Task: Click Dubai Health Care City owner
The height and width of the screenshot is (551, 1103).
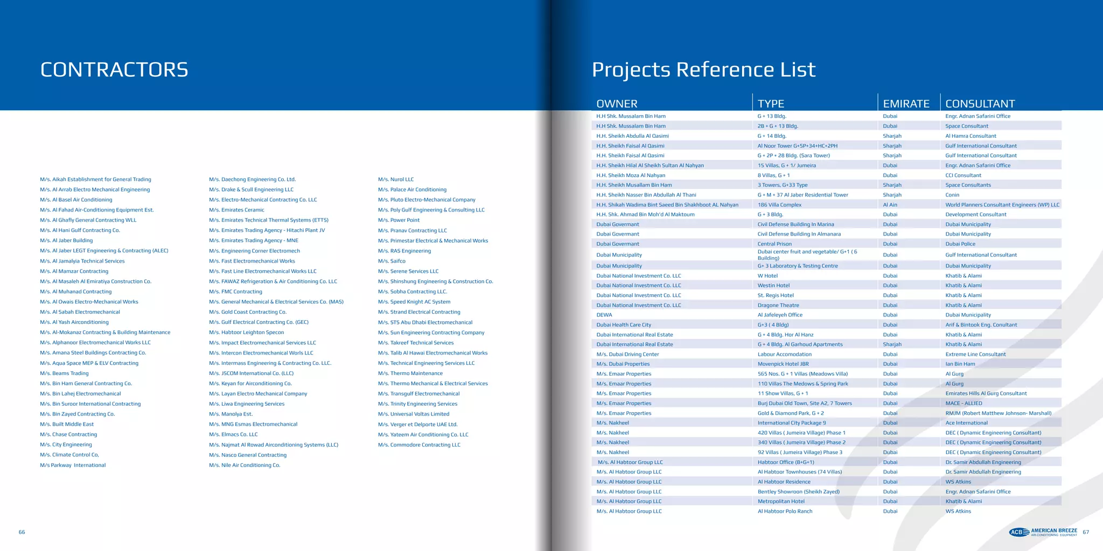Action: tap(624, 325)
